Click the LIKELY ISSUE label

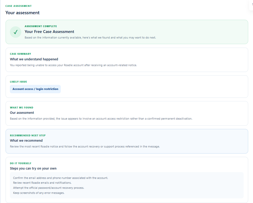click(x=19, y=82)
